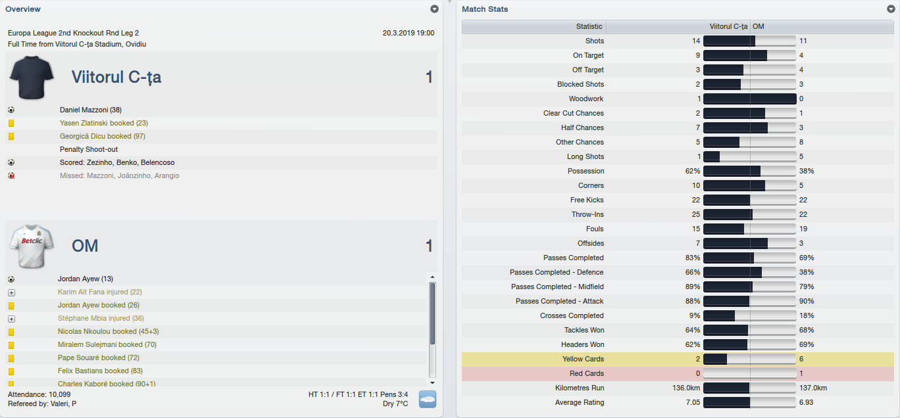This screenshot has height=418, width=900.
Task: Click yellow card icon for Yasen Zlatinski
Action: coord(11,123)
